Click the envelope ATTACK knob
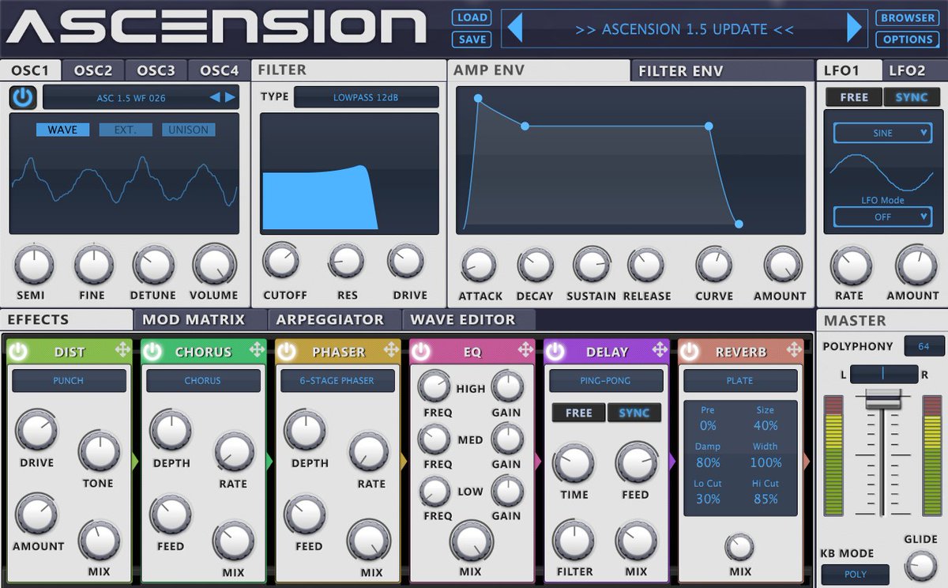Screen dimensions: 948x588 point(478,266)
